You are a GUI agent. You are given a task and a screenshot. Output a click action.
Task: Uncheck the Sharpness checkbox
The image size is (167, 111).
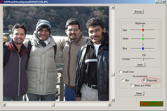144,80
